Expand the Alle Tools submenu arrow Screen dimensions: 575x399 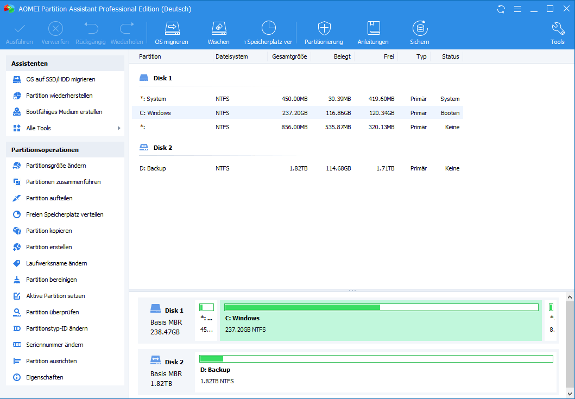pos(119,128)
